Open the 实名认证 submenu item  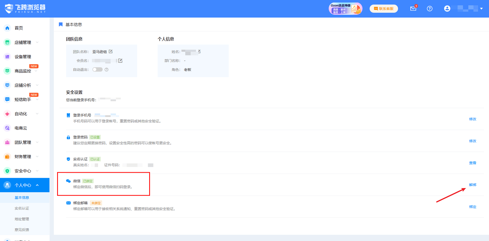(22, 208)
